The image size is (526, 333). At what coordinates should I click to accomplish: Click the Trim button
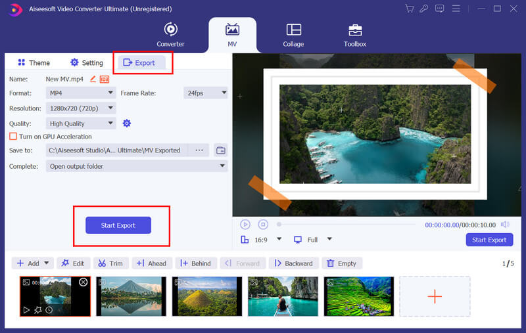110,263
